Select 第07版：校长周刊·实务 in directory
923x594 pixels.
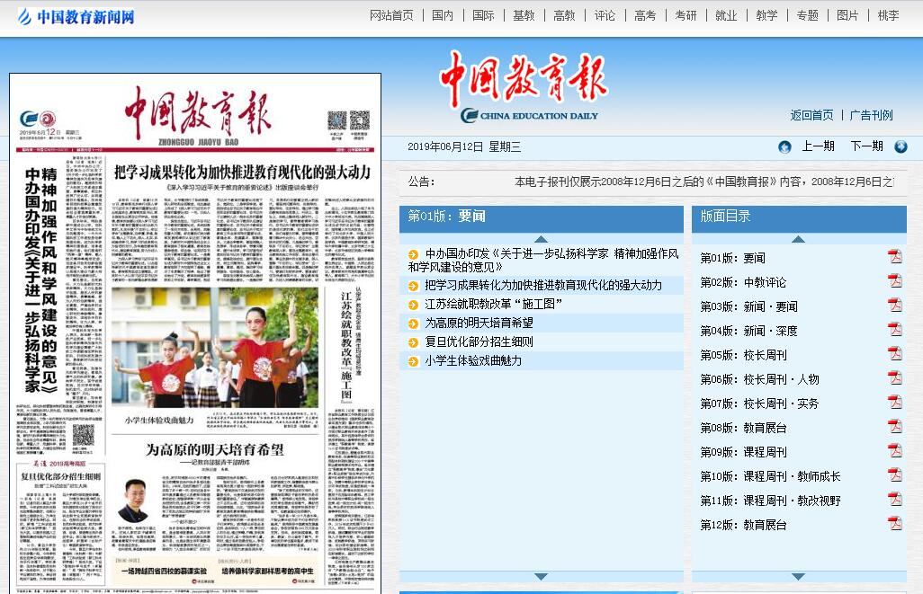click(x=759, y=403)
